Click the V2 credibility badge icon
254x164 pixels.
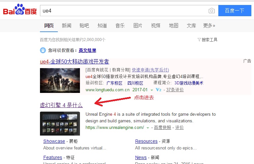pyautogui.click(x=159, y=90)
